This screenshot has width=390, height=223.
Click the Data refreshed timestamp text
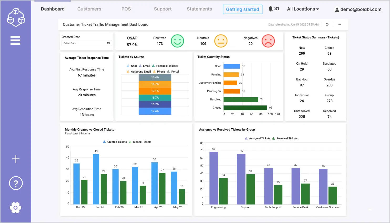coord(293,24)
